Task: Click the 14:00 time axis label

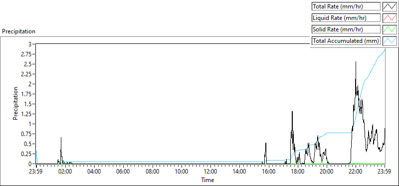Action: (239, 171)
